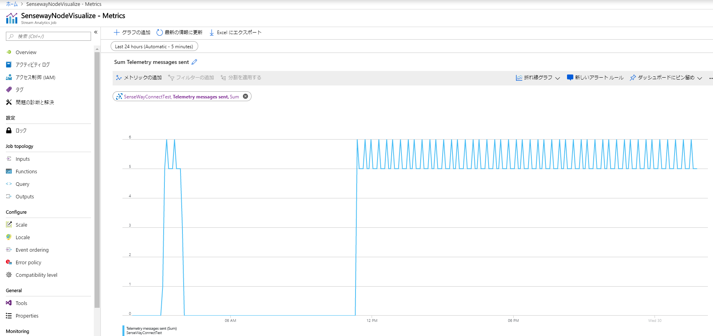Click 分割を適用する to apply splitting
Image resolution: width=713 pixels, height=336 pixels.
click(241, 78)
